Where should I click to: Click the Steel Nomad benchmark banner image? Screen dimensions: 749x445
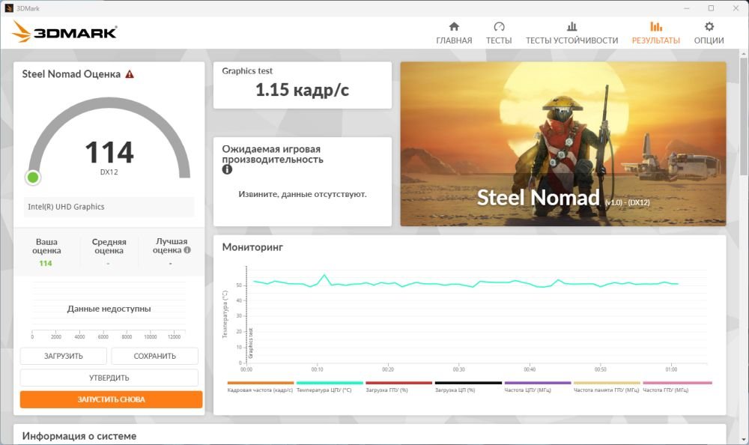(563, 144)
